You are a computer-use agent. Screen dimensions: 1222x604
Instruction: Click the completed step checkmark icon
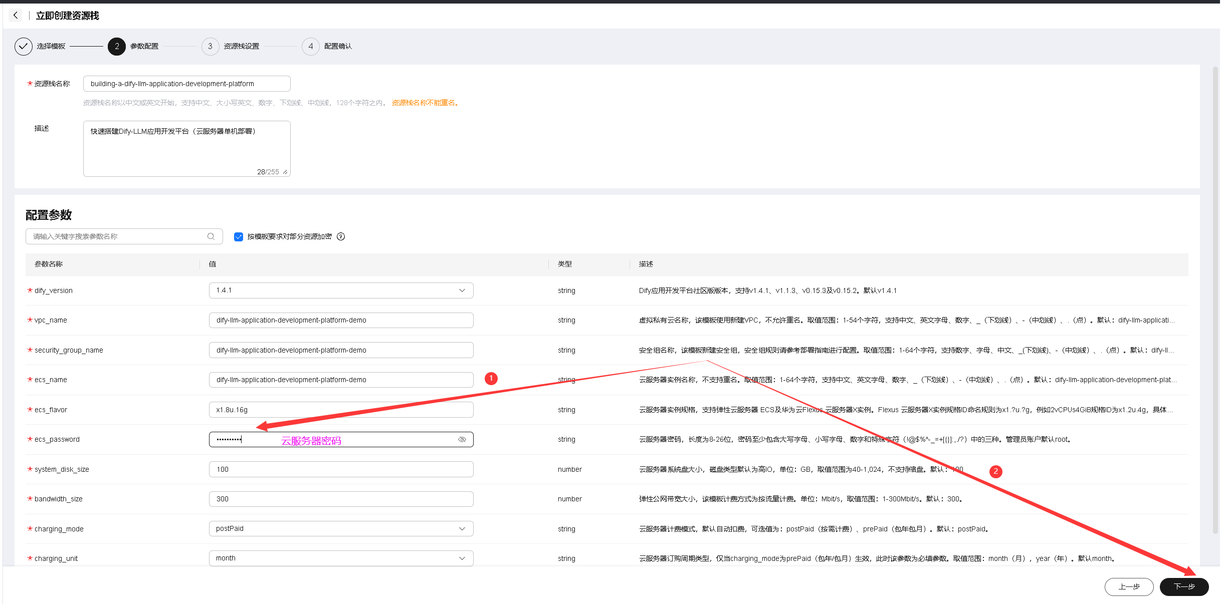click(x=23, y=46)
